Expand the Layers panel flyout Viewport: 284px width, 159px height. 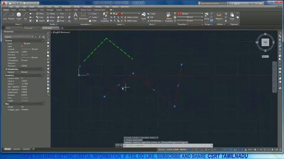[x=120, y=24]
